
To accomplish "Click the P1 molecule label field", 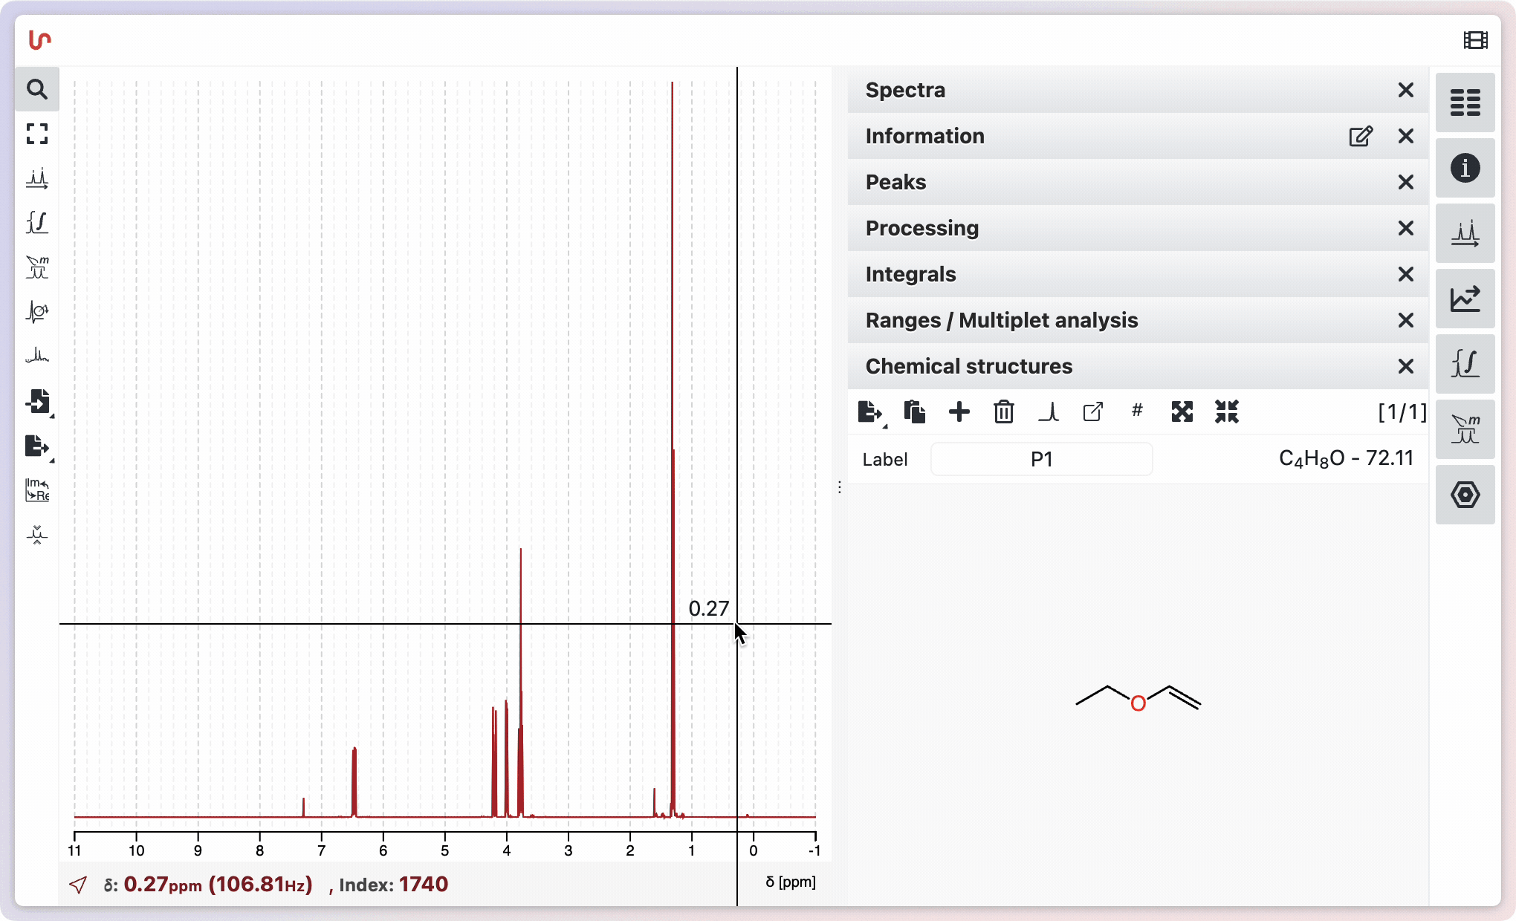I will (1041, 459).
